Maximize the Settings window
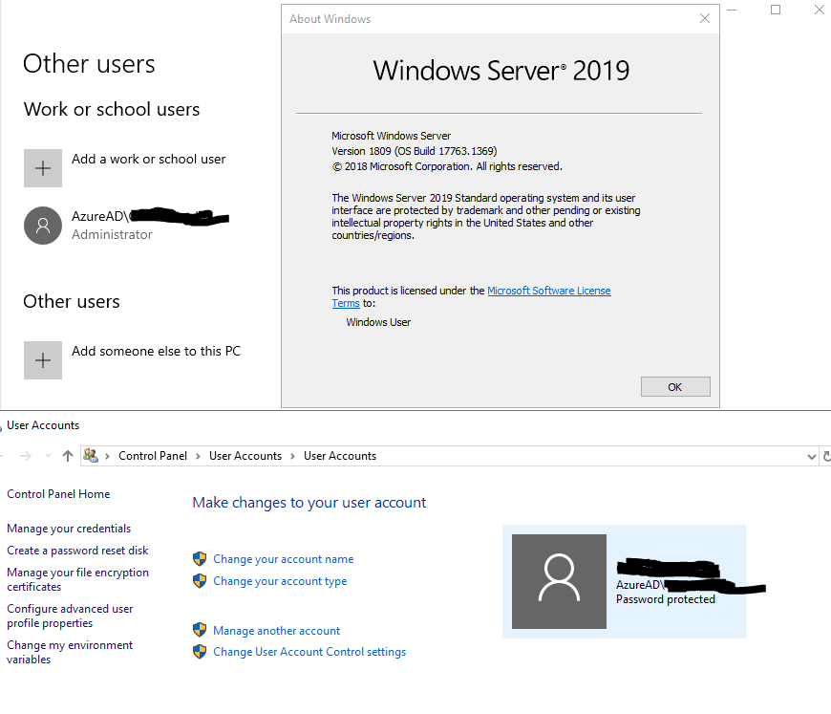Viewport: 831px width, 714px height. 776,10
